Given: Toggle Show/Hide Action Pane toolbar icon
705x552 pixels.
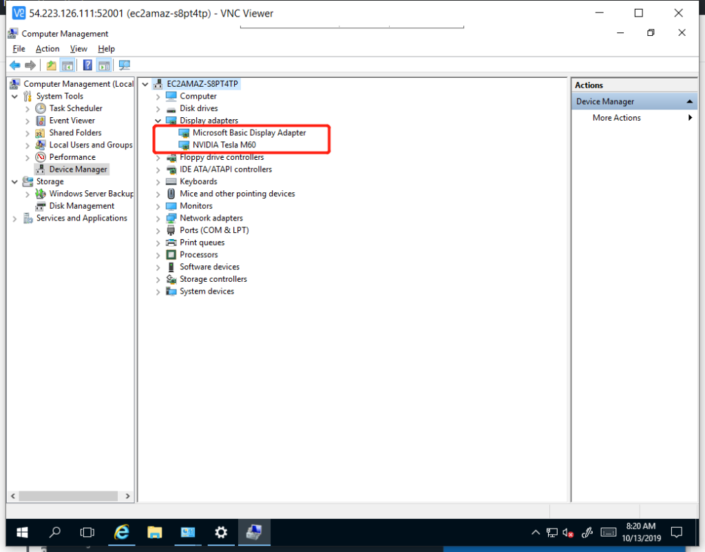Looking at the screenshot, I should tap(104, 65).
